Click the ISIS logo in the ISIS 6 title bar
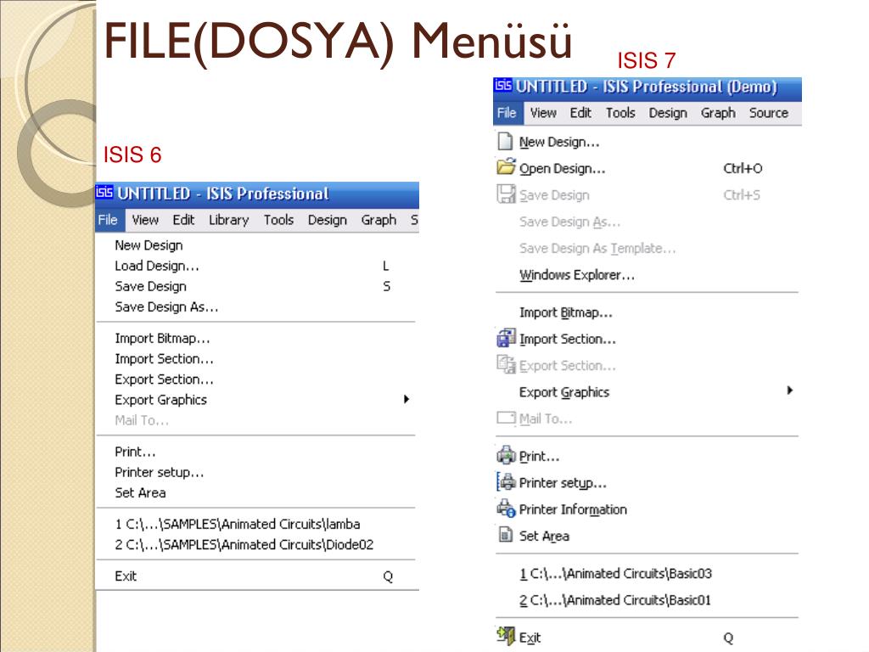Viewport: 869px width, 652px height. [104, 193]
